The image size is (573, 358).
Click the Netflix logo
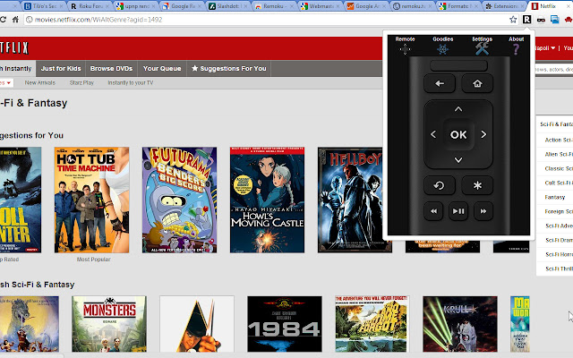coord(14,47)
